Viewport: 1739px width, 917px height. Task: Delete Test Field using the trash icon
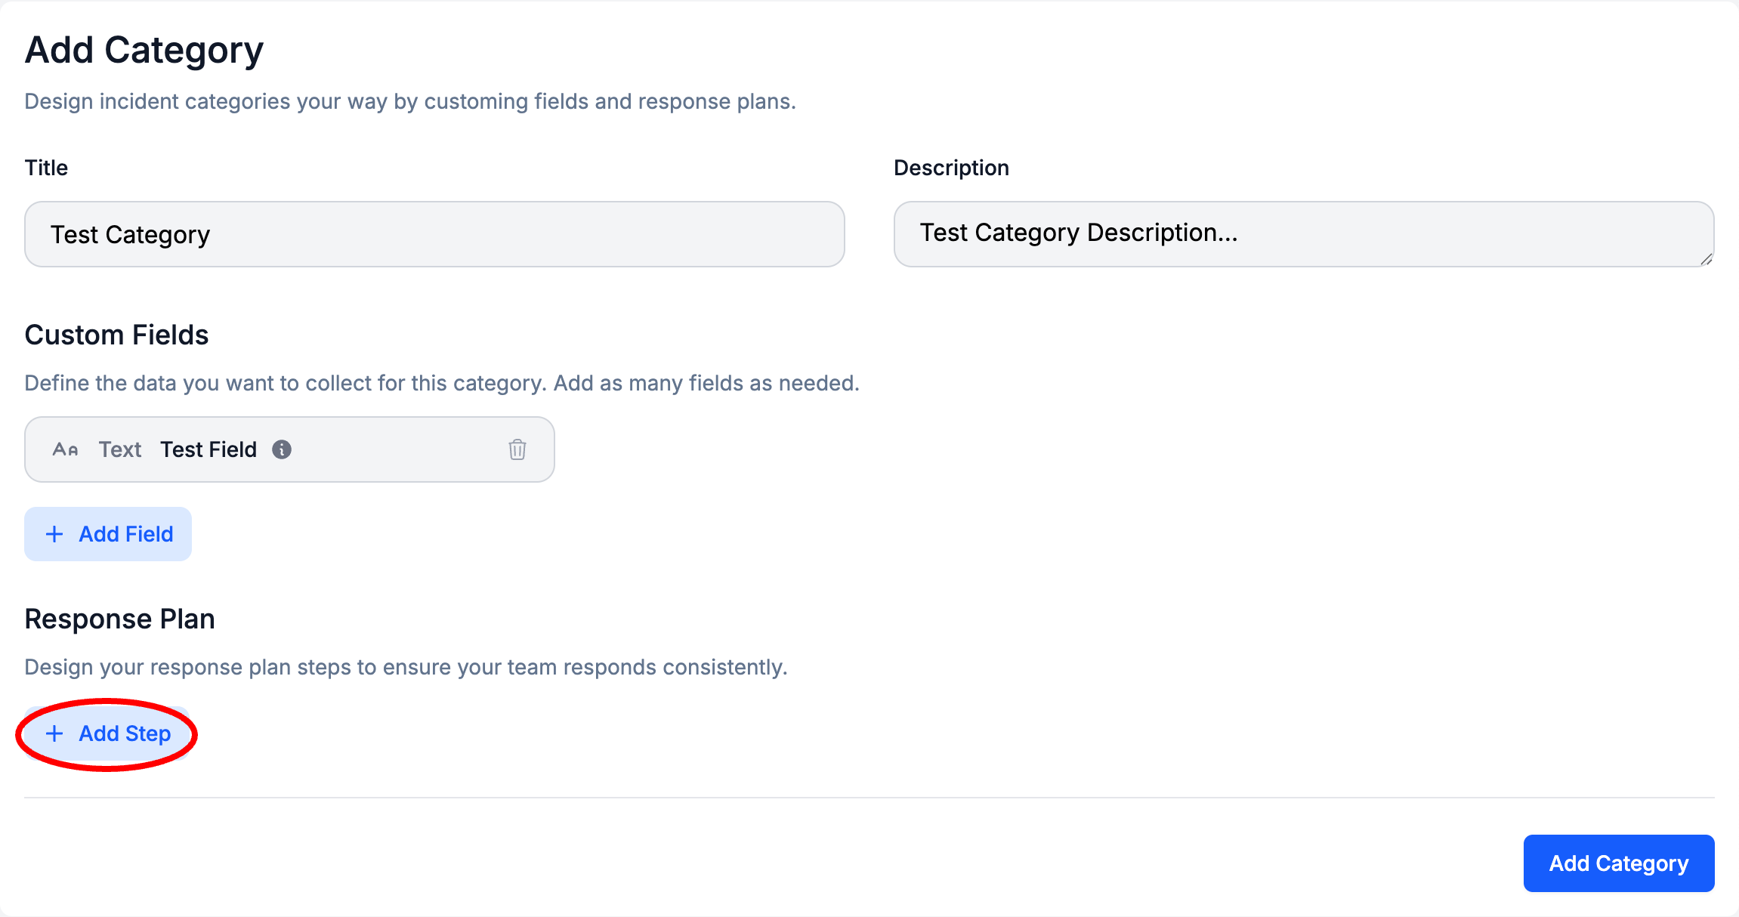click(517, 449)
